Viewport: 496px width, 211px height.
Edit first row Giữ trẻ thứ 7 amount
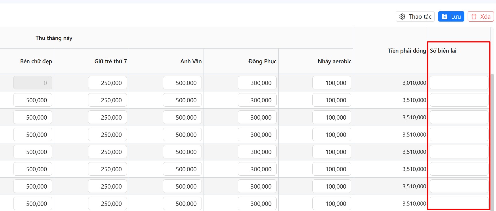[107, 83]
